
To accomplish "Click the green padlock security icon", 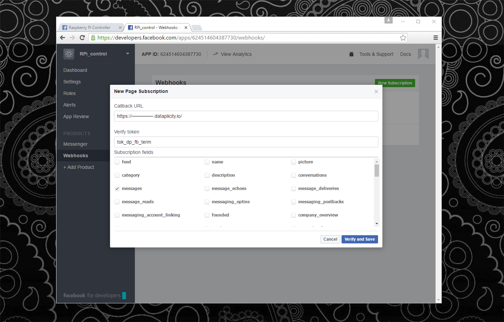I will 93,38.
